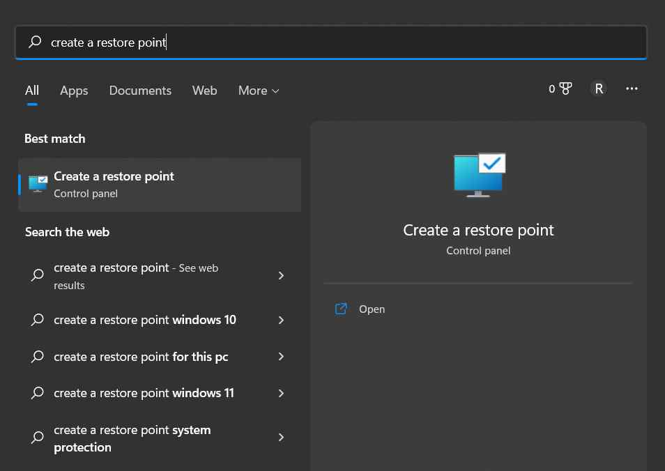
Task: Open the Create a restore point best match
Action: pyautogui.click(x=160, y=185)
